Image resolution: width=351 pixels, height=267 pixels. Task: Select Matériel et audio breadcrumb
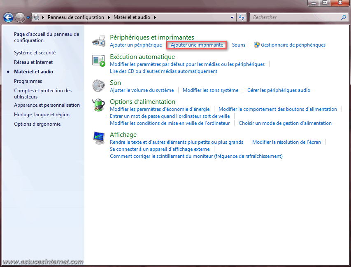click(132, 17)
